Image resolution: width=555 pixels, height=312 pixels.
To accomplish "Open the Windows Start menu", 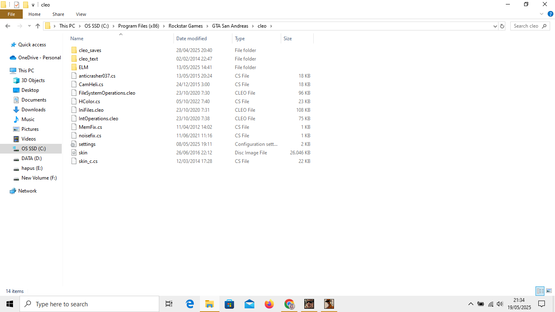I will coord(10,304).
